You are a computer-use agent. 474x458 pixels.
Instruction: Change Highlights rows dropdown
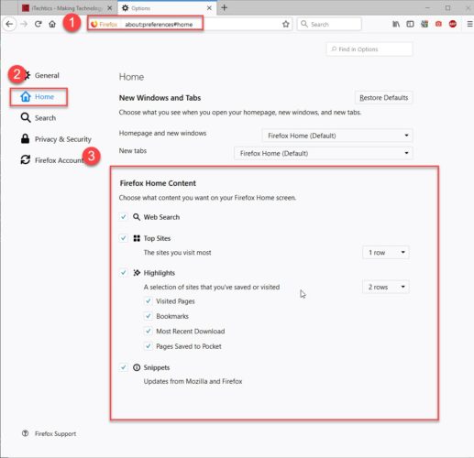point(386,287)
